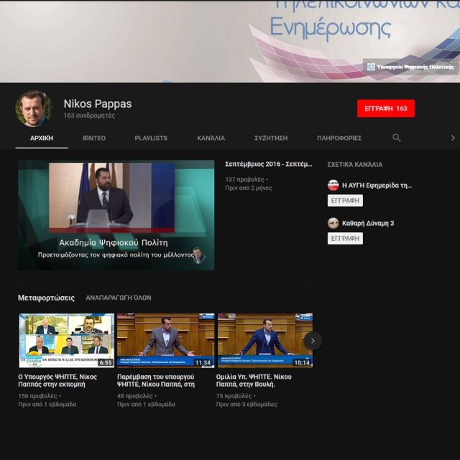Go to the ΣΥΖΗΤΗΣΗ tab

(x=271, y=138)
